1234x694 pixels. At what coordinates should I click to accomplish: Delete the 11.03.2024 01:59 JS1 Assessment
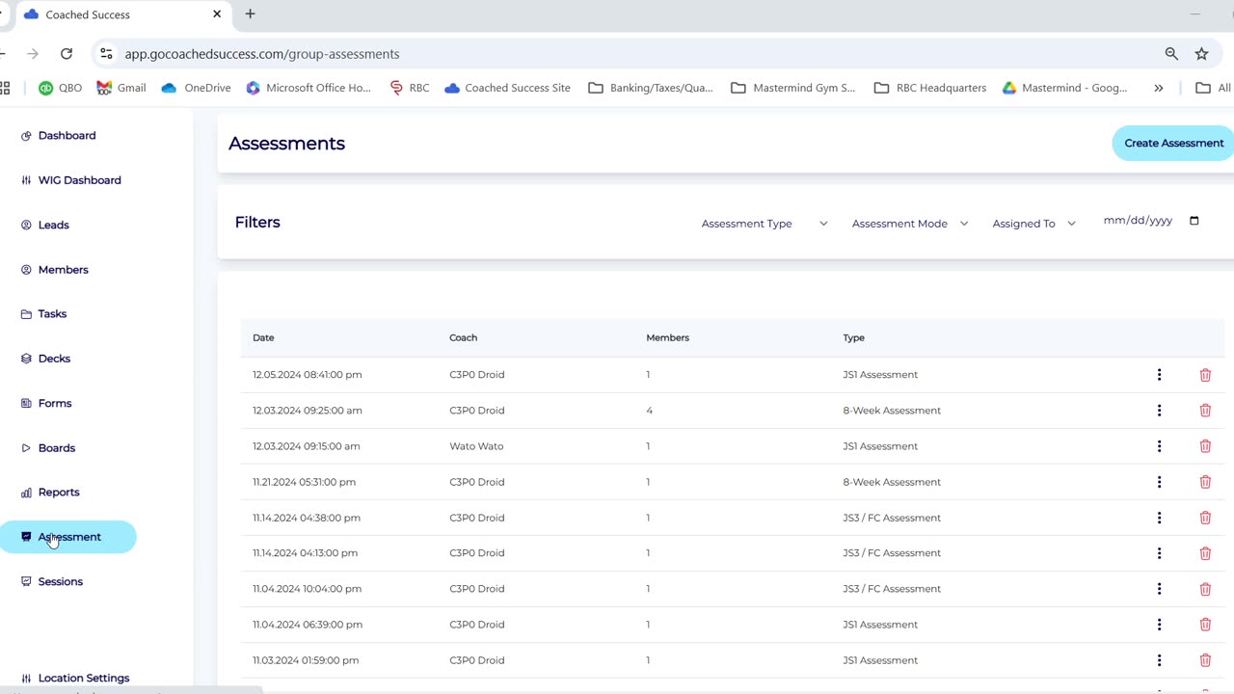(x=1205, y=660)
